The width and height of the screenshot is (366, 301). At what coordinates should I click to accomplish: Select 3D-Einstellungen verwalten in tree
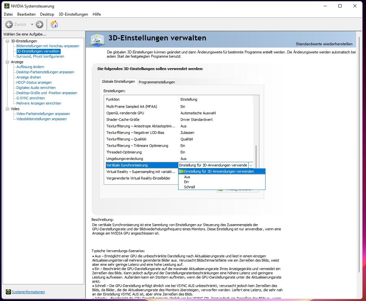coord(38,51)
